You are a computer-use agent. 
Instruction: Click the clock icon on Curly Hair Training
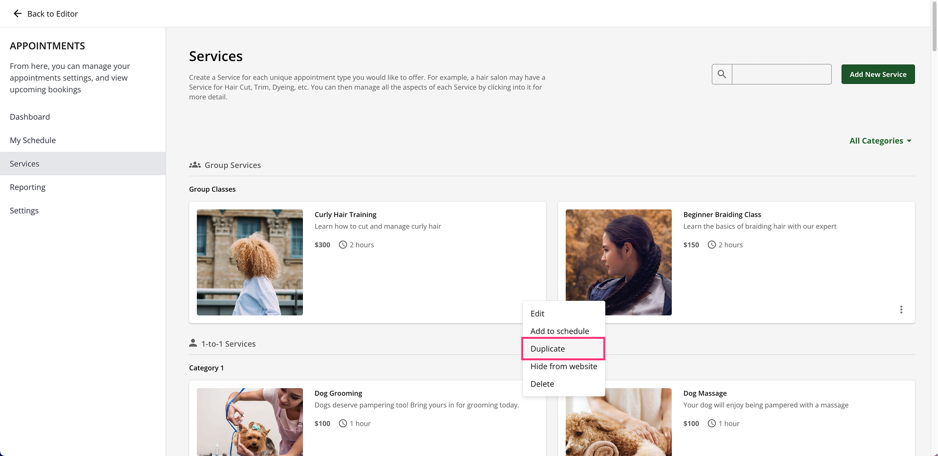point(343,245)
